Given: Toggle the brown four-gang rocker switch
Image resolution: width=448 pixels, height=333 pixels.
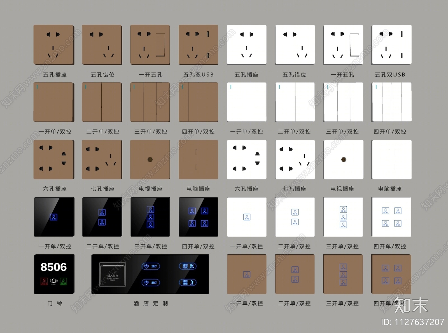Looking at the screenshot, I should [199, 102].
